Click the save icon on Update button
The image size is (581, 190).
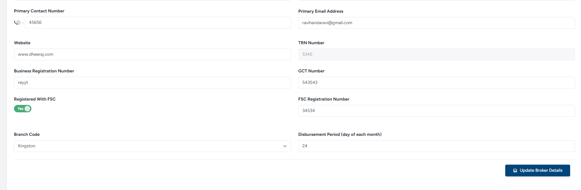coord(515,171)
